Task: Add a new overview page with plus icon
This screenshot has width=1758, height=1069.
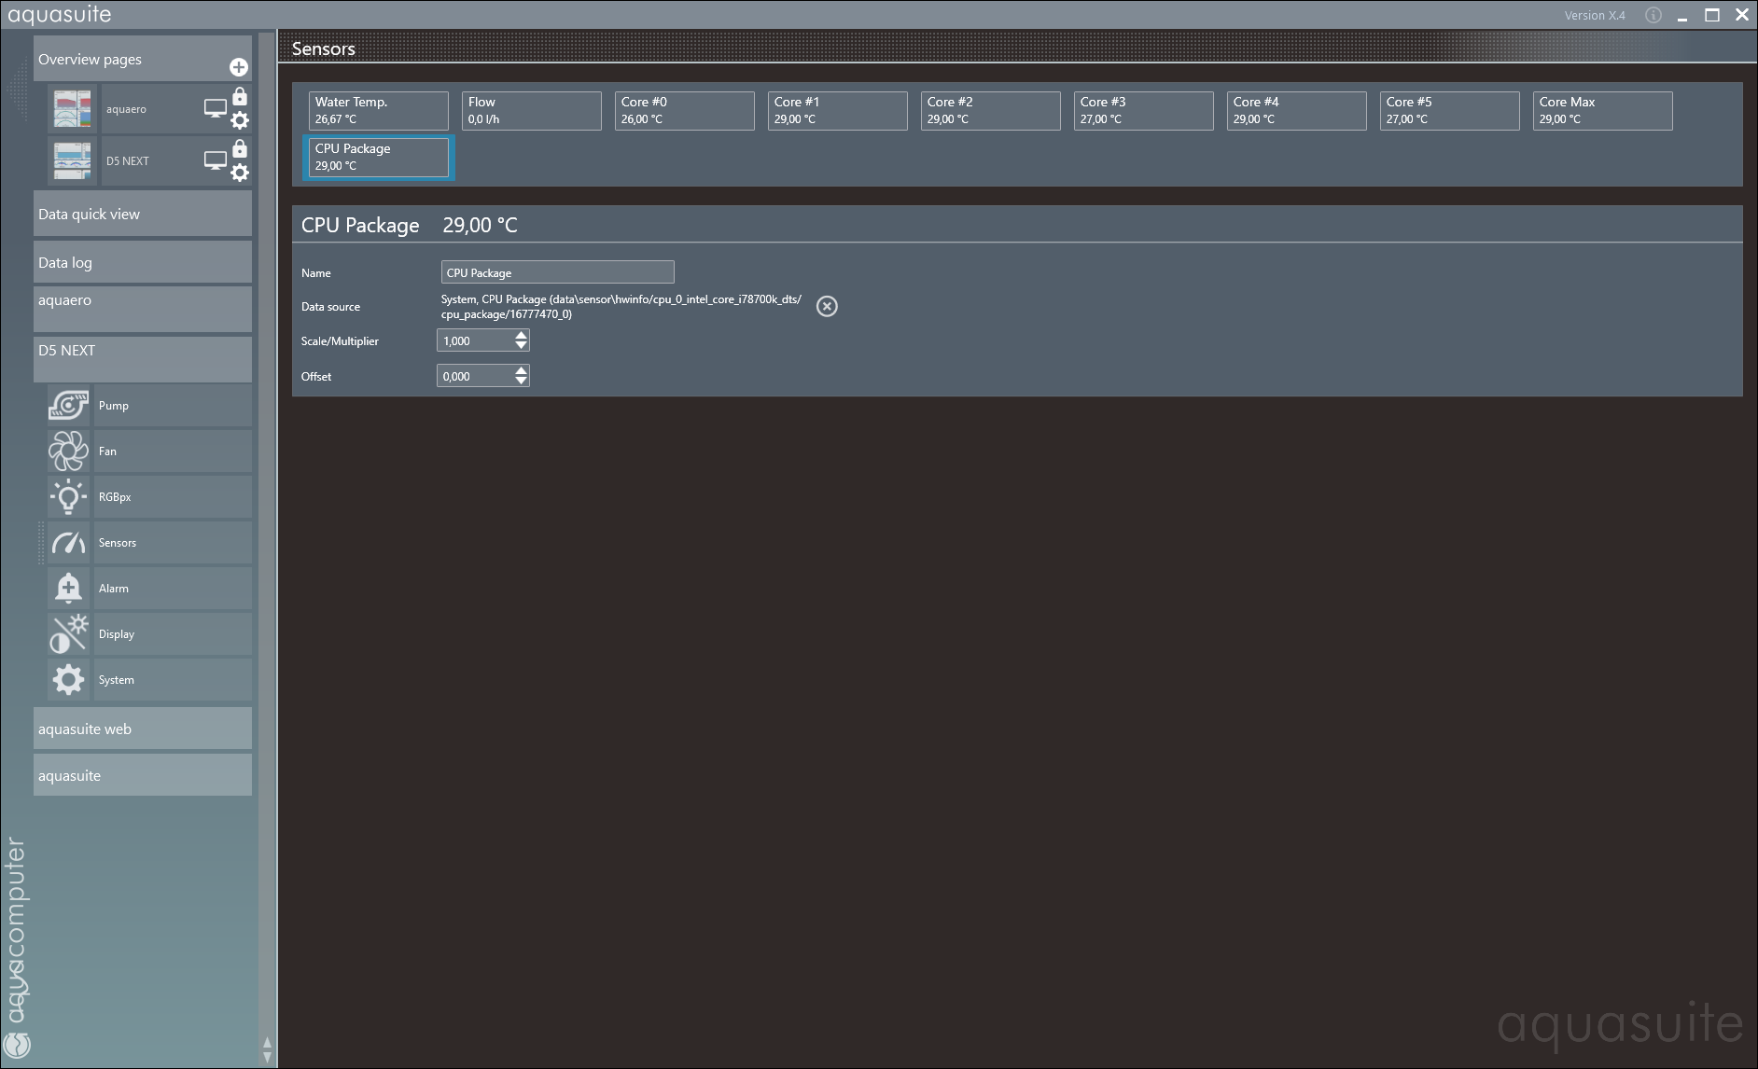Action: (x=239, y=67)
